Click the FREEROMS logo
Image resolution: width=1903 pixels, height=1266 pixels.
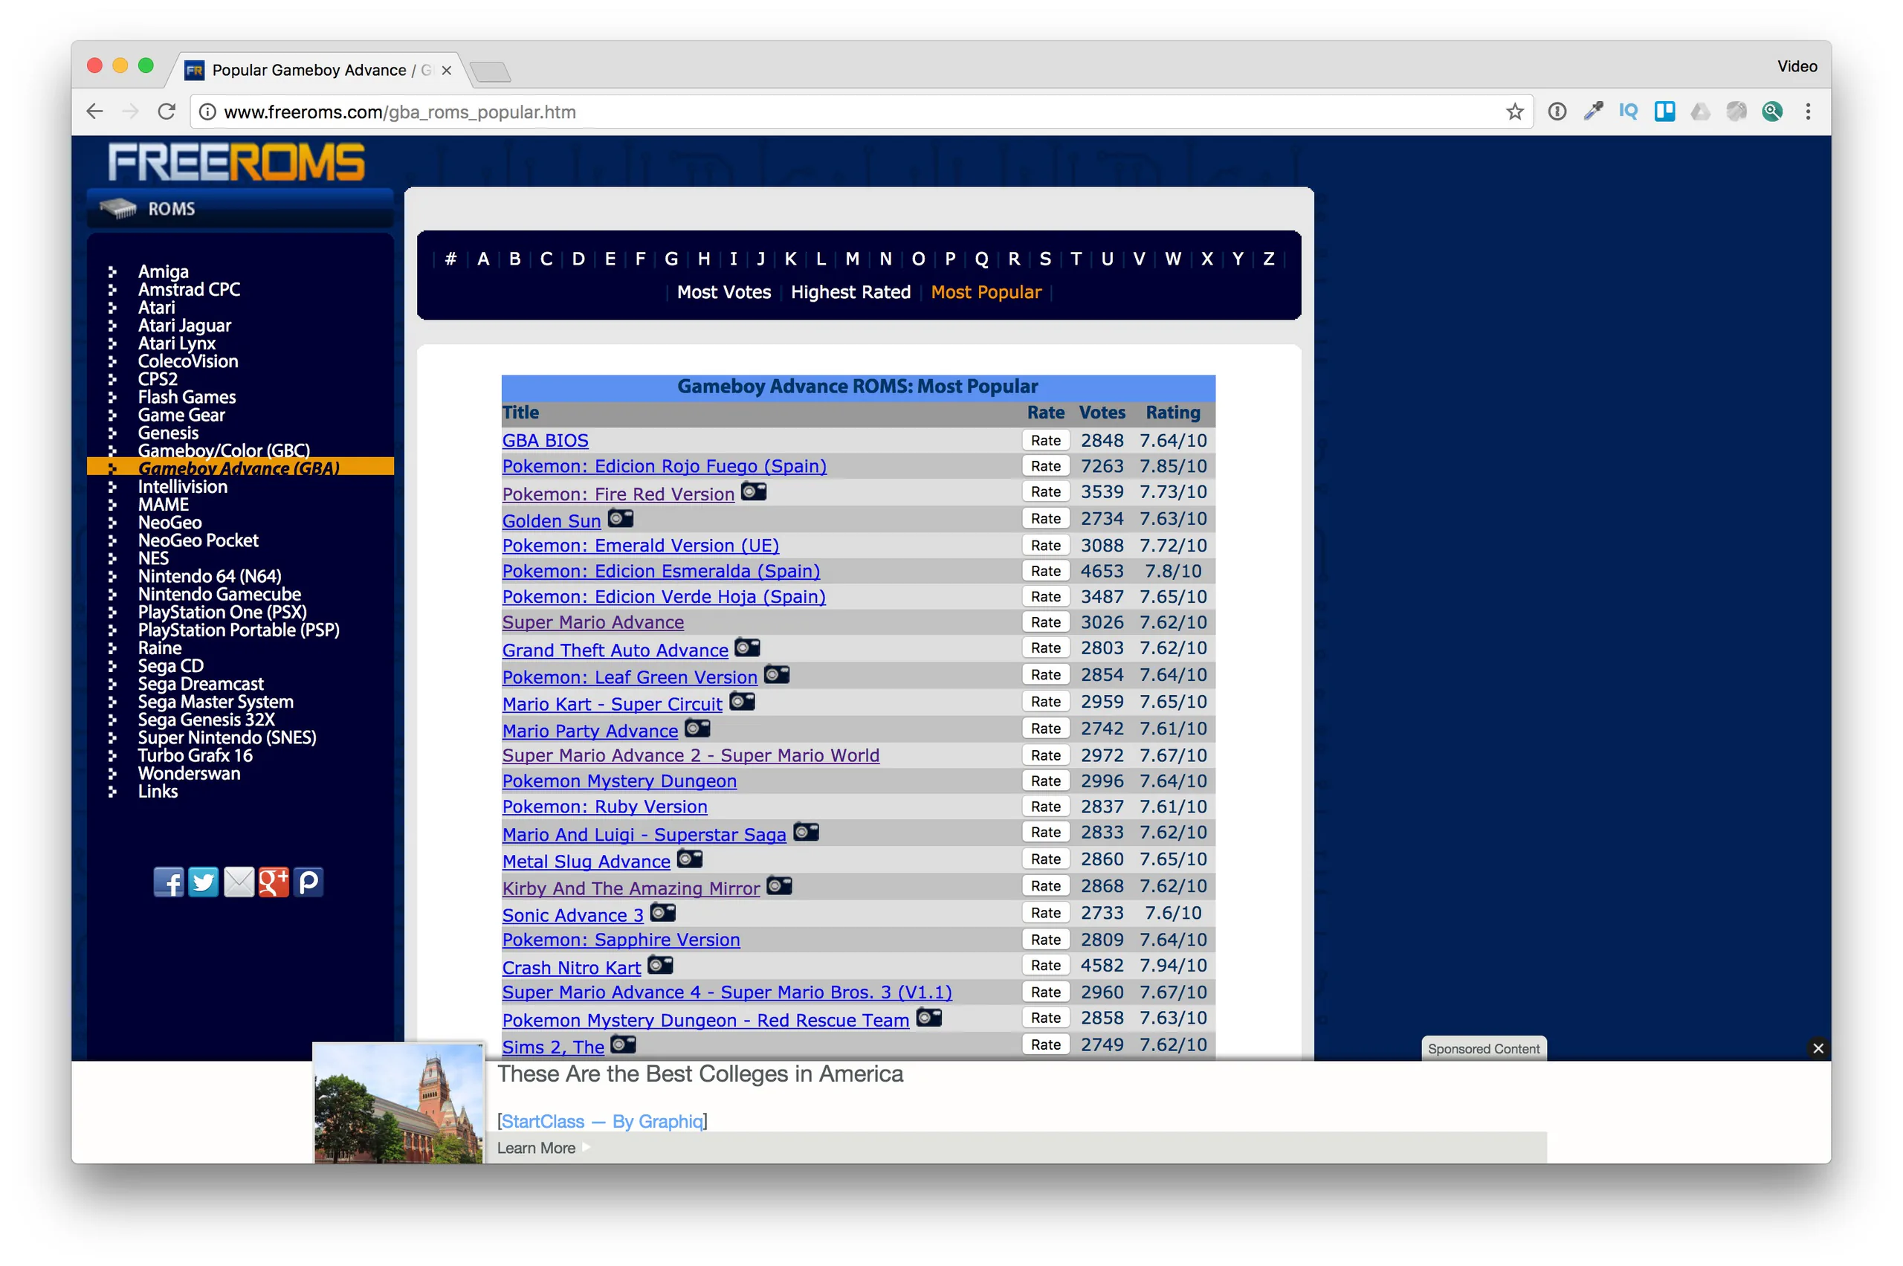236,161
